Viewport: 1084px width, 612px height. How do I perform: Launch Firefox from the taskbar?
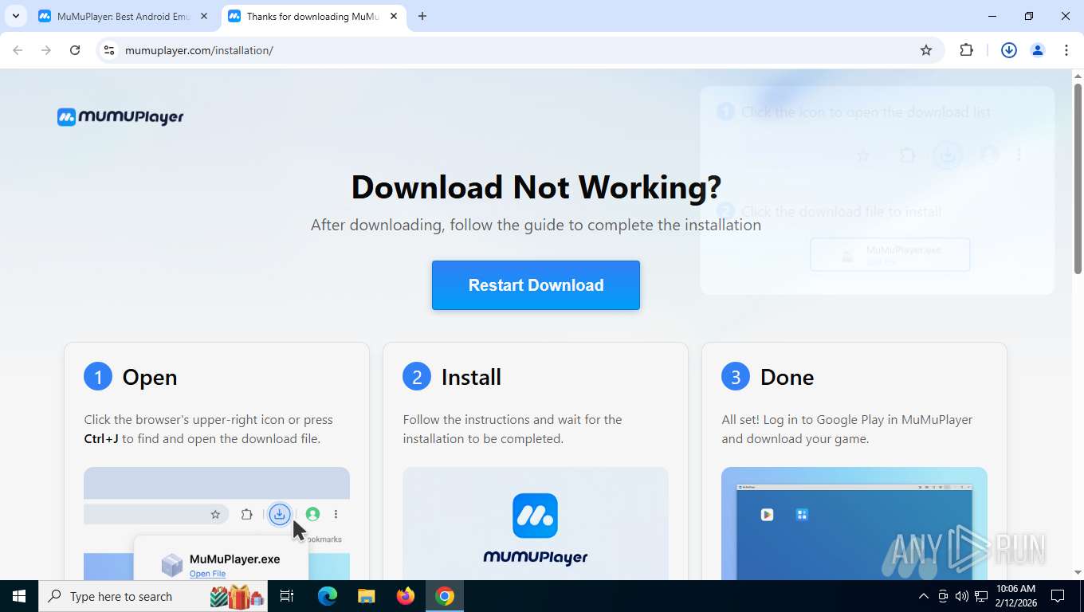coord(406,596)
